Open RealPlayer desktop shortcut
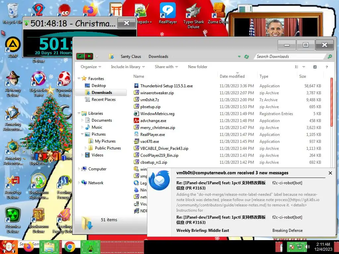This screenshot has width=339, height=254. [168, 13]
